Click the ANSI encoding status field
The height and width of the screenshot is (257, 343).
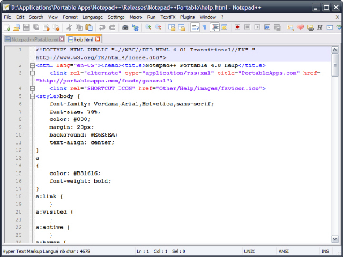point(284,251)
